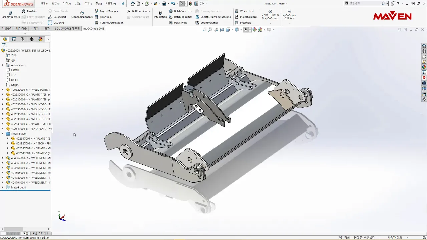Click the Edit Appearance color sphere icon
The width and height of the screenshot is (427, 240).
coord(254,30)
